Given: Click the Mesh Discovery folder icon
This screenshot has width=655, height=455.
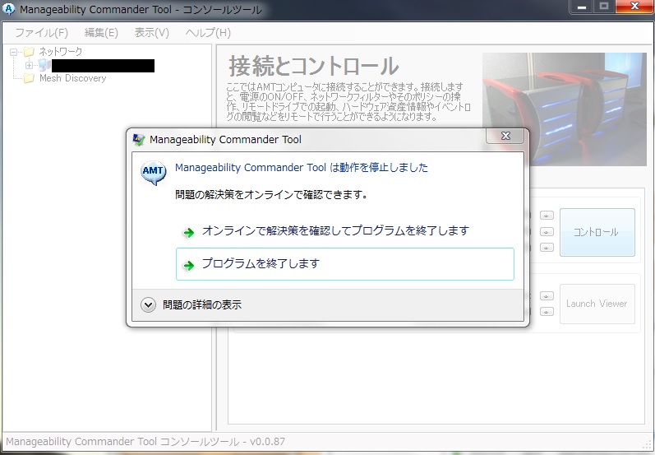Looking at the screenshot, I should pyautogui.click(x=29, y=78).
